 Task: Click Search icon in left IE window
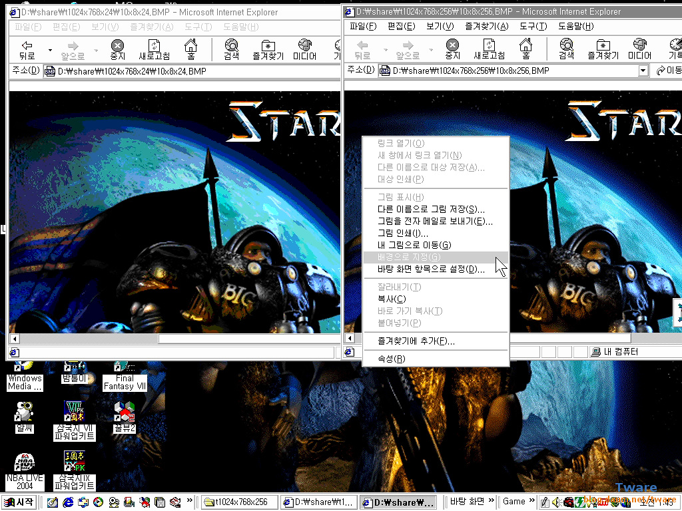pyautogui.click(x=231, y=50)
